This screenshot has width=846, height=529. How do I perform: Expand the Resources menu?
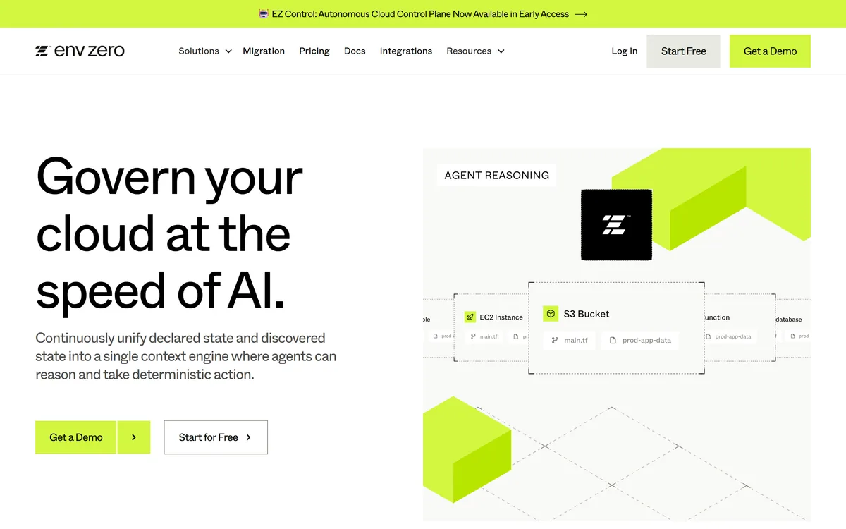tap(475, 51)
